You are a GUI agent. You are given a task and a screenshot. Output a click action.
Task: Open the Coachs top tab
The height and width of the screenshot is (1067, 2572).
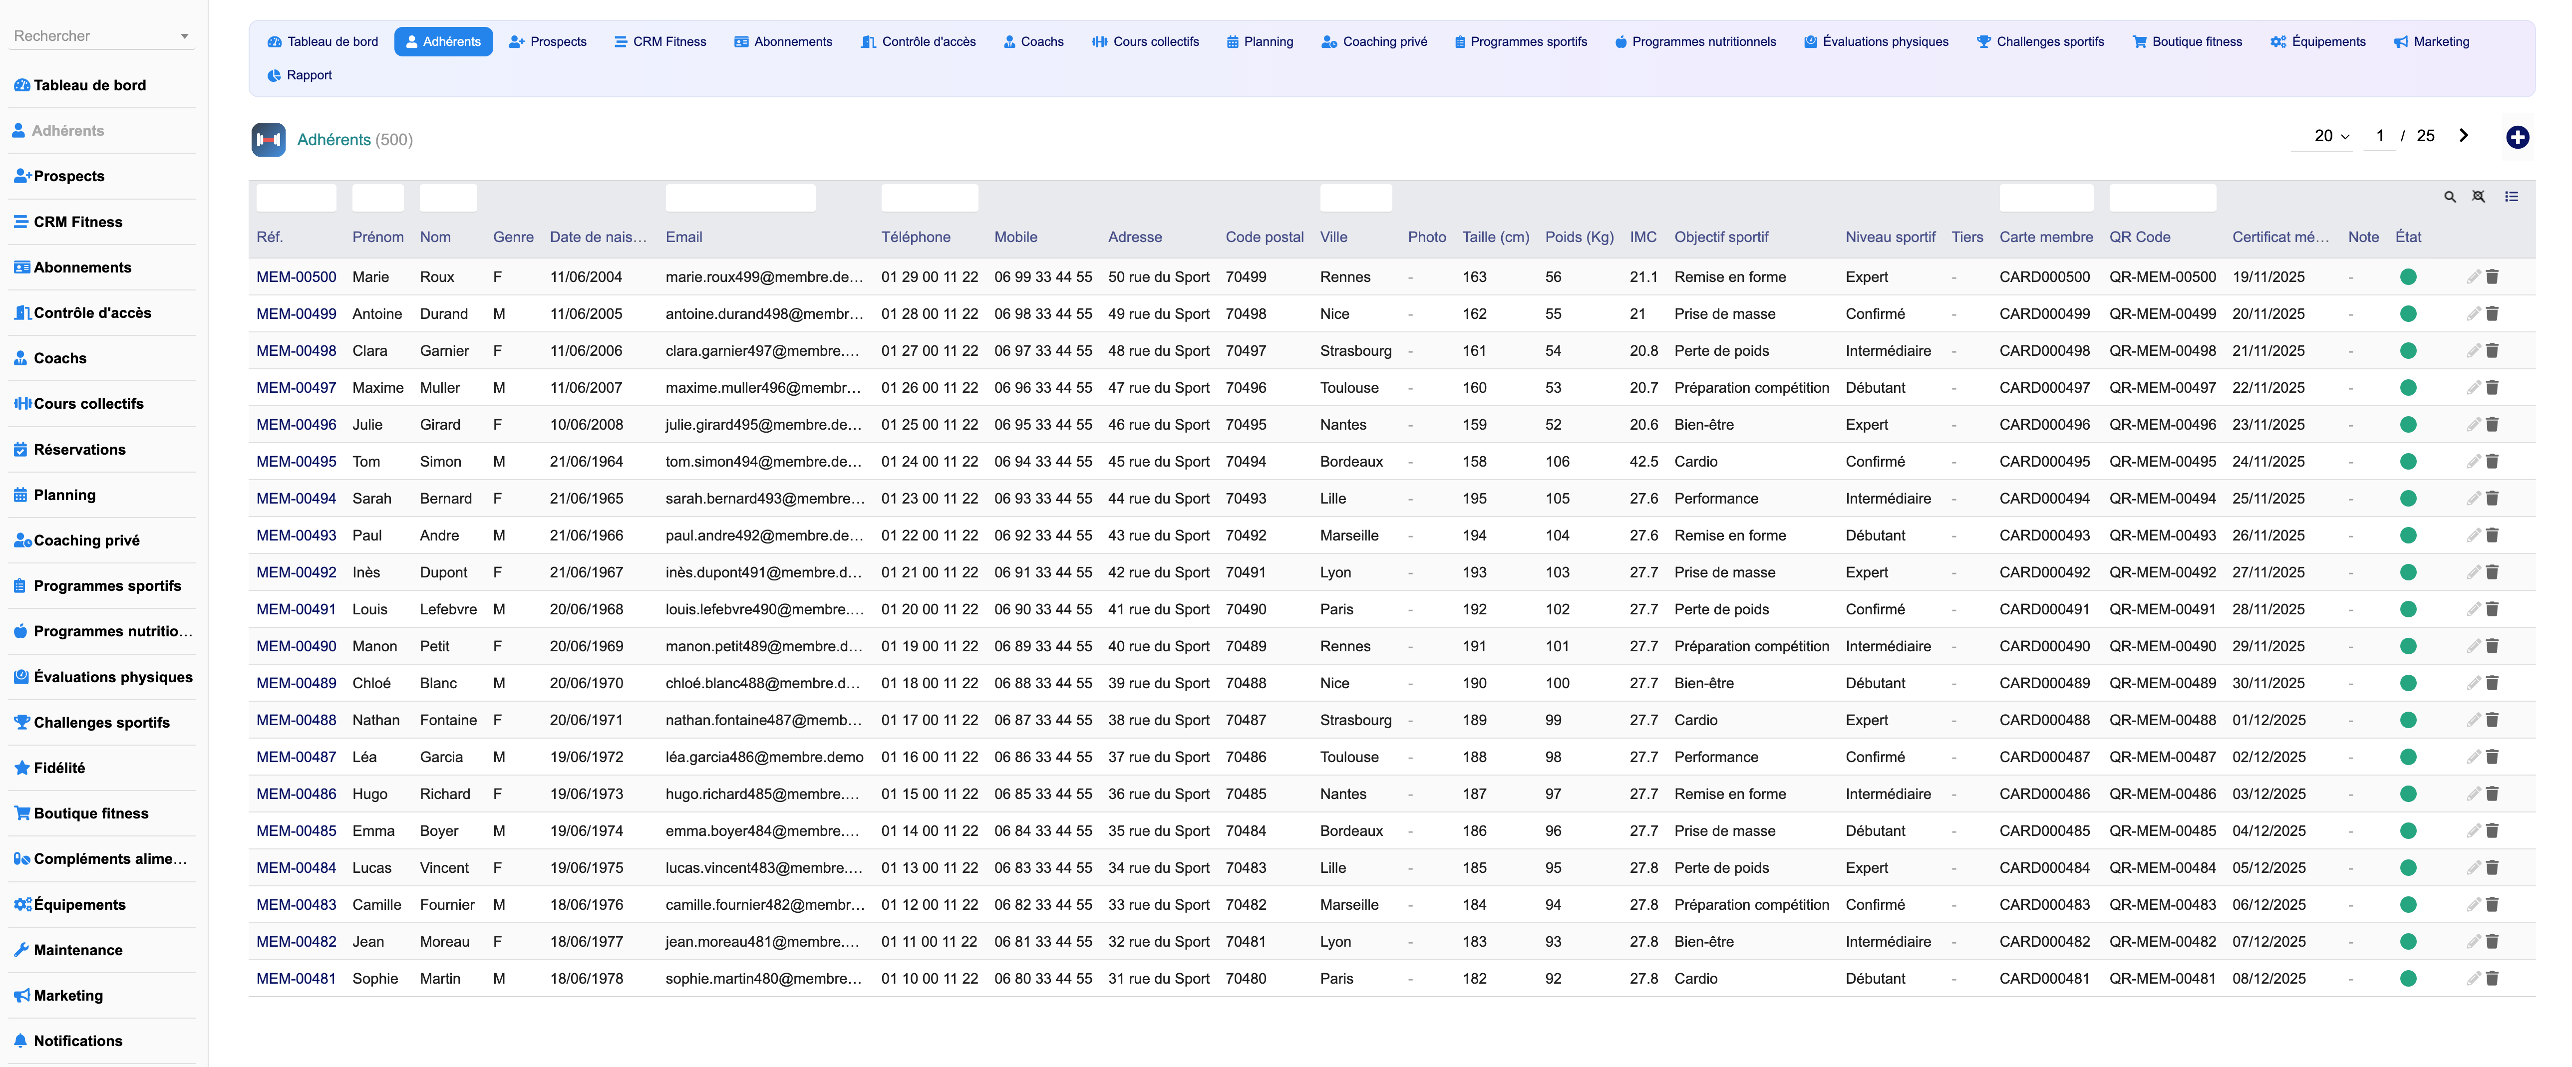tap(1032, 42)
